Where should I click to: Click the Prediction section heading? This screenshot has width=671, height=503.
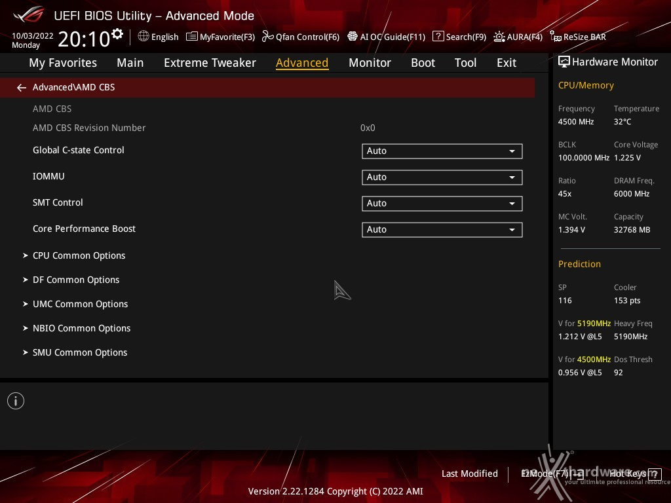click(579, 265)
